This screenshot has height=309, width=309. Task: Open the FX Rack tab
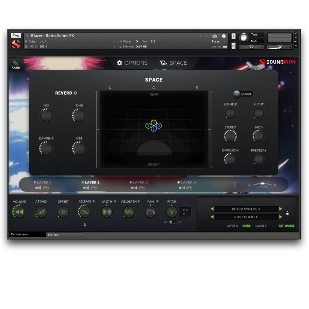[x=65, y=235]
